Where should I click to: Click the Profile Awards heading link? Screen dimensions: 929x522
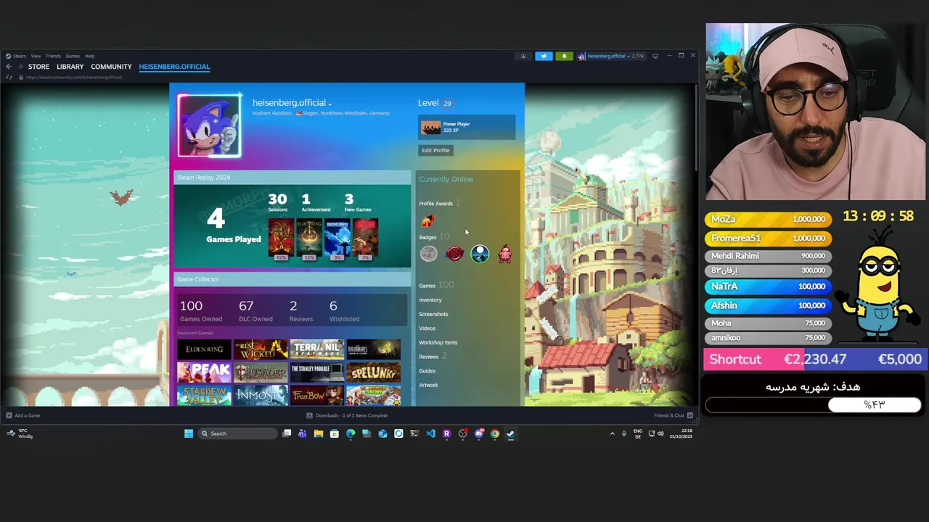(435, 204)
